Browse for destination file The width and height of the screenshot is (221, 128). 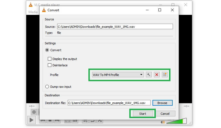click(x=162, y=103)
